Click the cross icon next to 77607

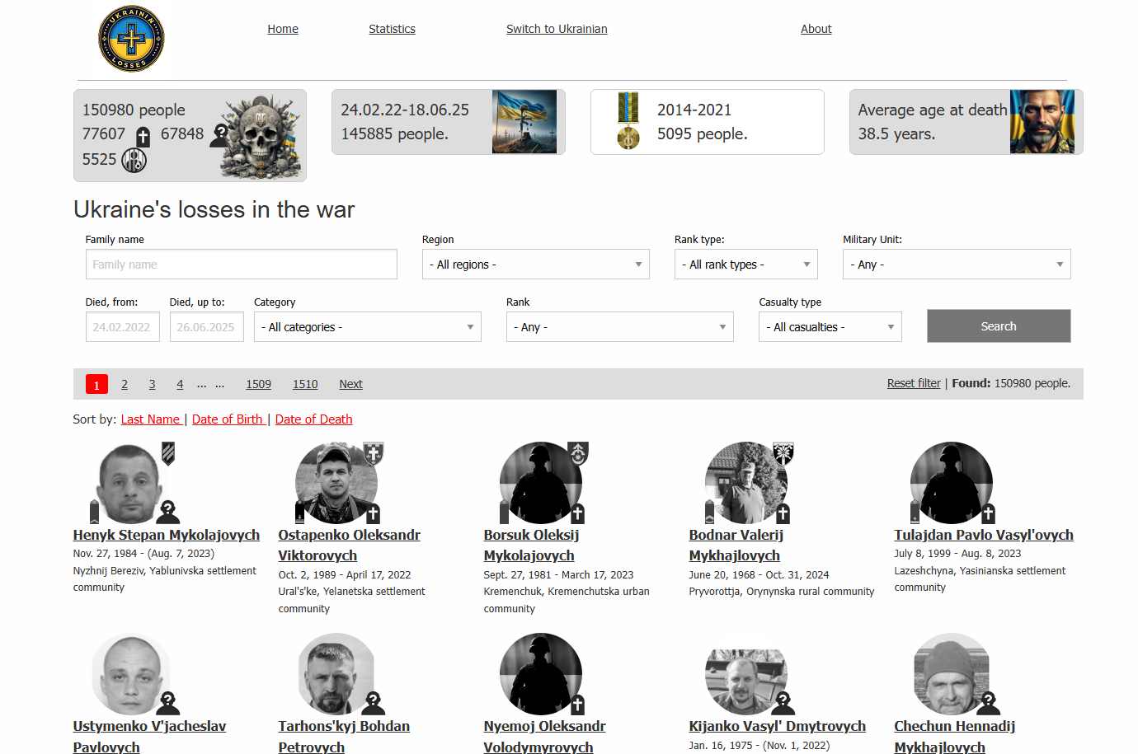143,137
